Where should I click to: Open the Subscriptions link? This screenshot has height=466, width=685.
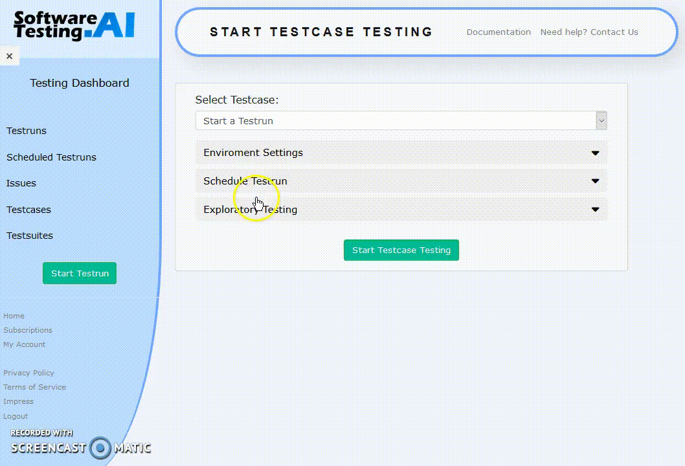tap(28, 330)
